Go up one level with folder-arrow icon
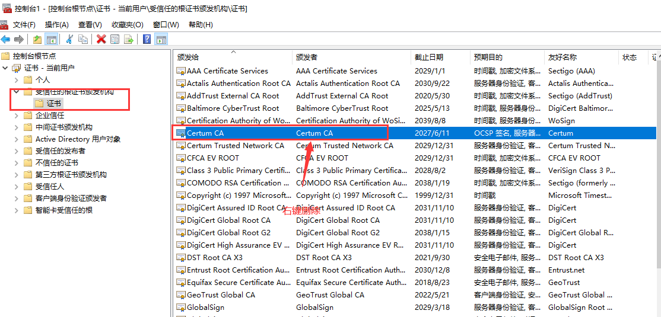Image resolution: width=661 pixels, height=317 pixels. [37, 39]
